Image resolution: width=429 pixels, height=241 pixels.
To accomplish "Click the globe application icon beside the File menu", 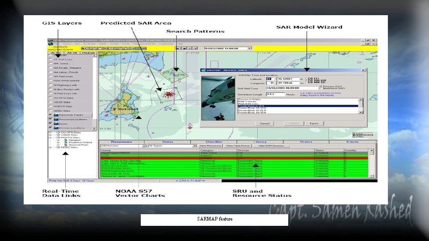I will click(50, 44).
